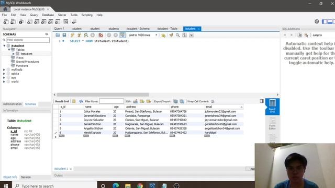Viewport: 335px width, 188px height.
Task: Toggle the left sidebar panel visibility
Action: pos(325,21)
